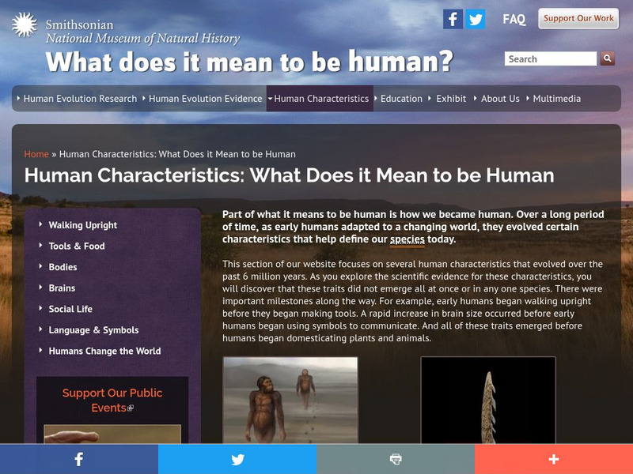The image size is (633, 474).
Task: Open Facebook icon in the header
Action: [x=453, y=19]
